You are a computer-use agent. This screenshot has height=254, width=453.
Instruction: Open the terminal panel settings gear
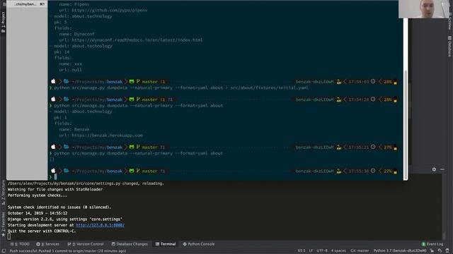pyautogui.click(x=434, y=169)
